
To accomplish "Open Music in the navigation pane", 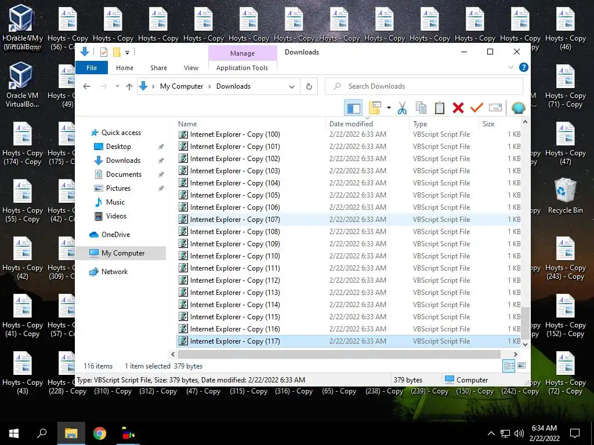I will (115, 202).
